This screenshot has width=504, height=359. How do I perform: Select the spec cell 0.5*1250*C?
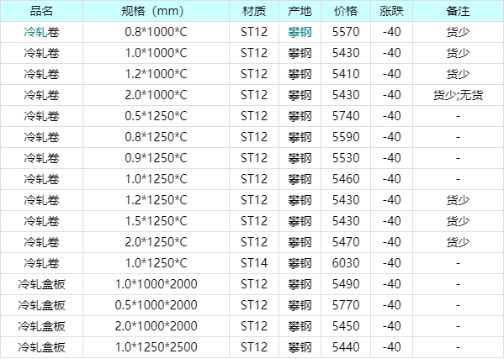156,116
